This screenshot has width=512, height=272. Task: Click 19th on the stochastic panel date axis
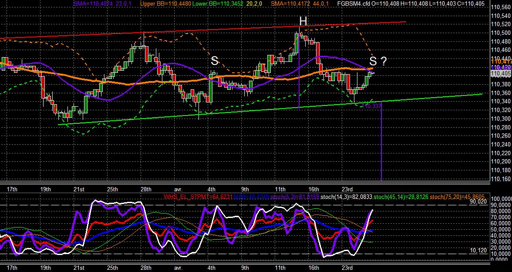45,268
